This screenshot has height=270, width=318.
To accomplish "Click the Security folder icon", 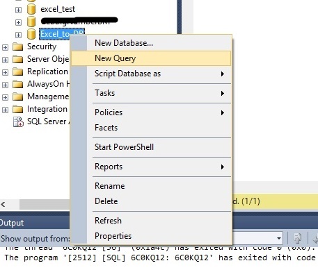I will click(18, 47).
